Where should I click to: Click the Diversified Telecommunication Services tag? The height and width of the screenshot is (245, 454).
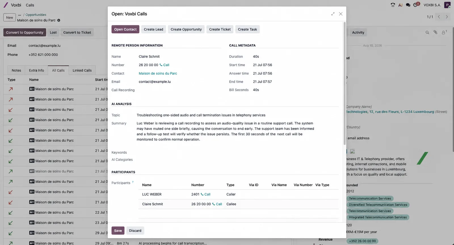pos(378,205)
